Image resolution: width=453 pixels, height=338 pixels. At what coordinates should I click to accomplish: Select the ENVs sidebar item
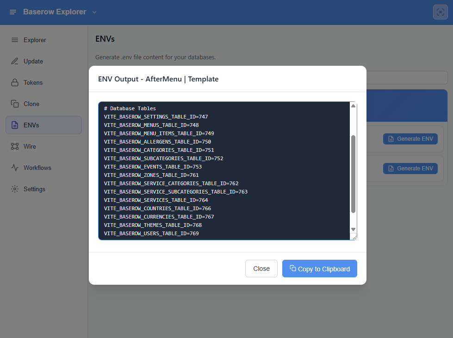coord(43,125)
